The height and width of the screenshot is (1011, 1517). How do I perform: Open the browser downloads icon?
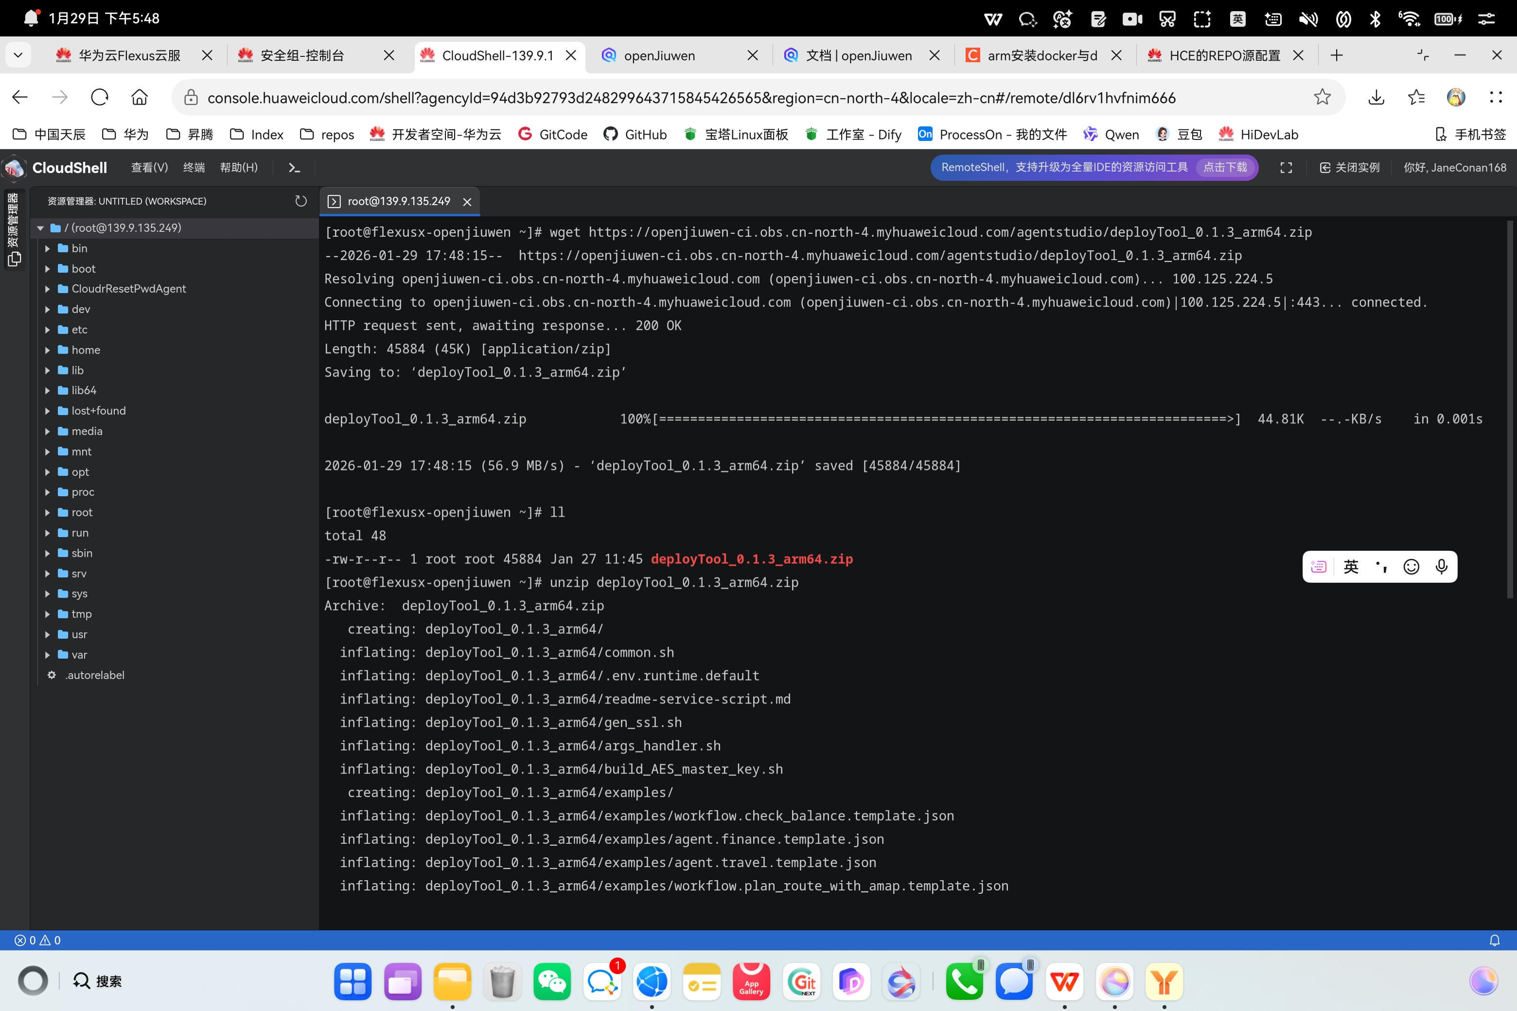pos(1376,97)
